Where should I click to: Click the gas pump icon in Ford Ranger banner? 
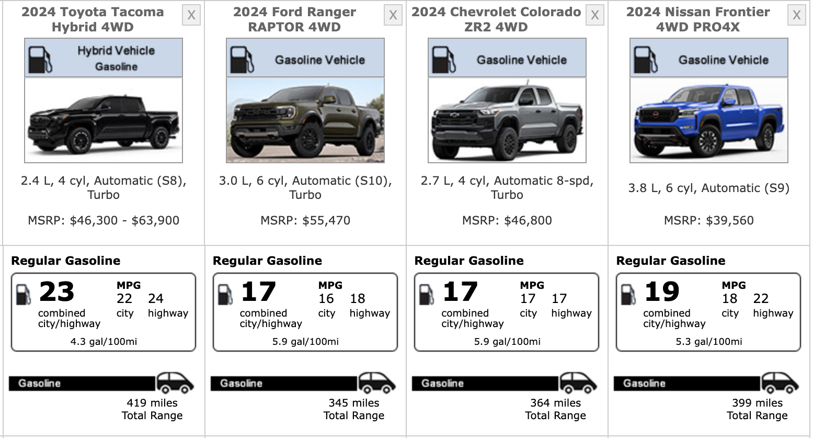point(242,59)
